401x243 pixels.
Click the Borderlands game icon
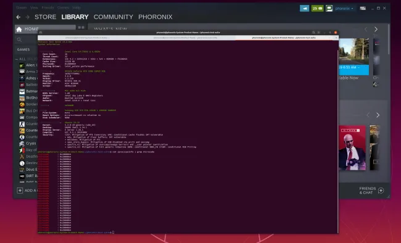(22, 104)
